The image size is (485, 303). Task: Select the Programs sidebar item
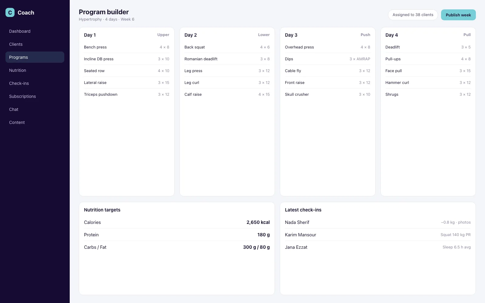[35, 57]
